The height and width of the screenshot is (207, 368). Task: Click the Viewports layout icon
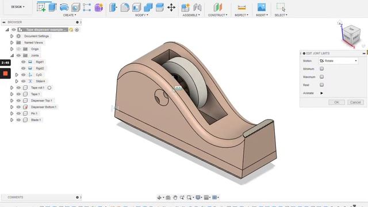tap(214, 198)
